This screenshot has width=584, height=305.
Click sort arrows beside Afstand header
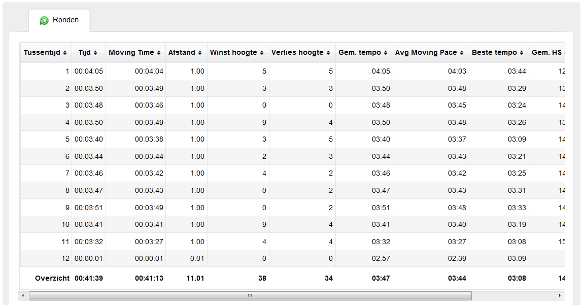coord(199,53)
